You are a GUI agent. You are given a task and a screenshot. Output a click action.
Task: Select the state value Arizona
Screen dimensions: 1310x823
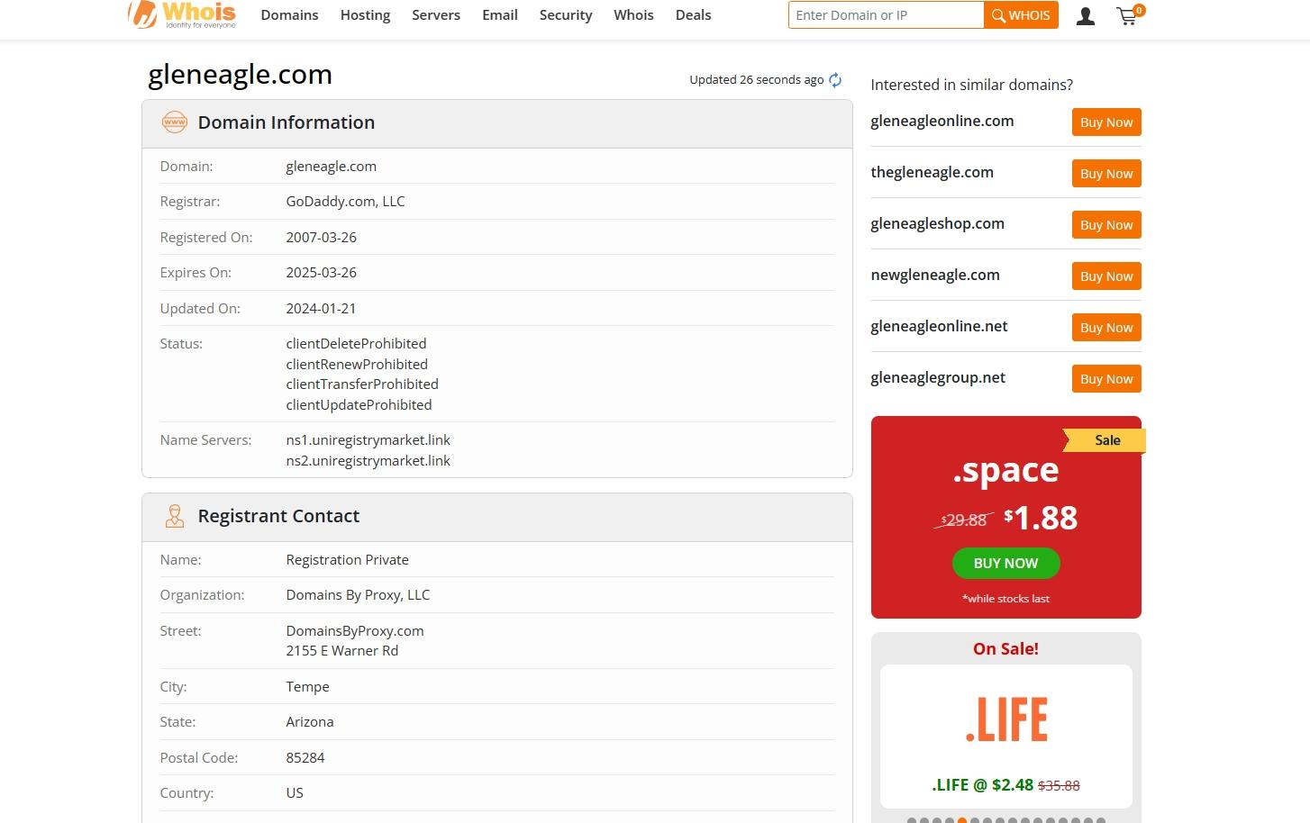tap(310, 722)
